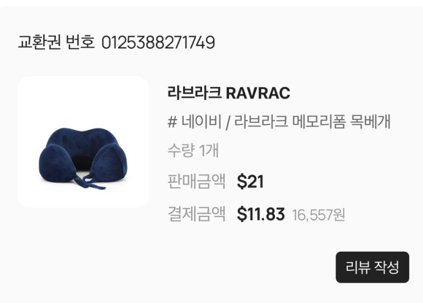Click the 네이비 color option text
This screenshot has height=303, width=423.
(201, 122)
